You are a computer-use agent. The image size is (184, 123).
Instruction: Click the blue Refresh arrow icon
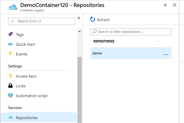coord(93,19)
